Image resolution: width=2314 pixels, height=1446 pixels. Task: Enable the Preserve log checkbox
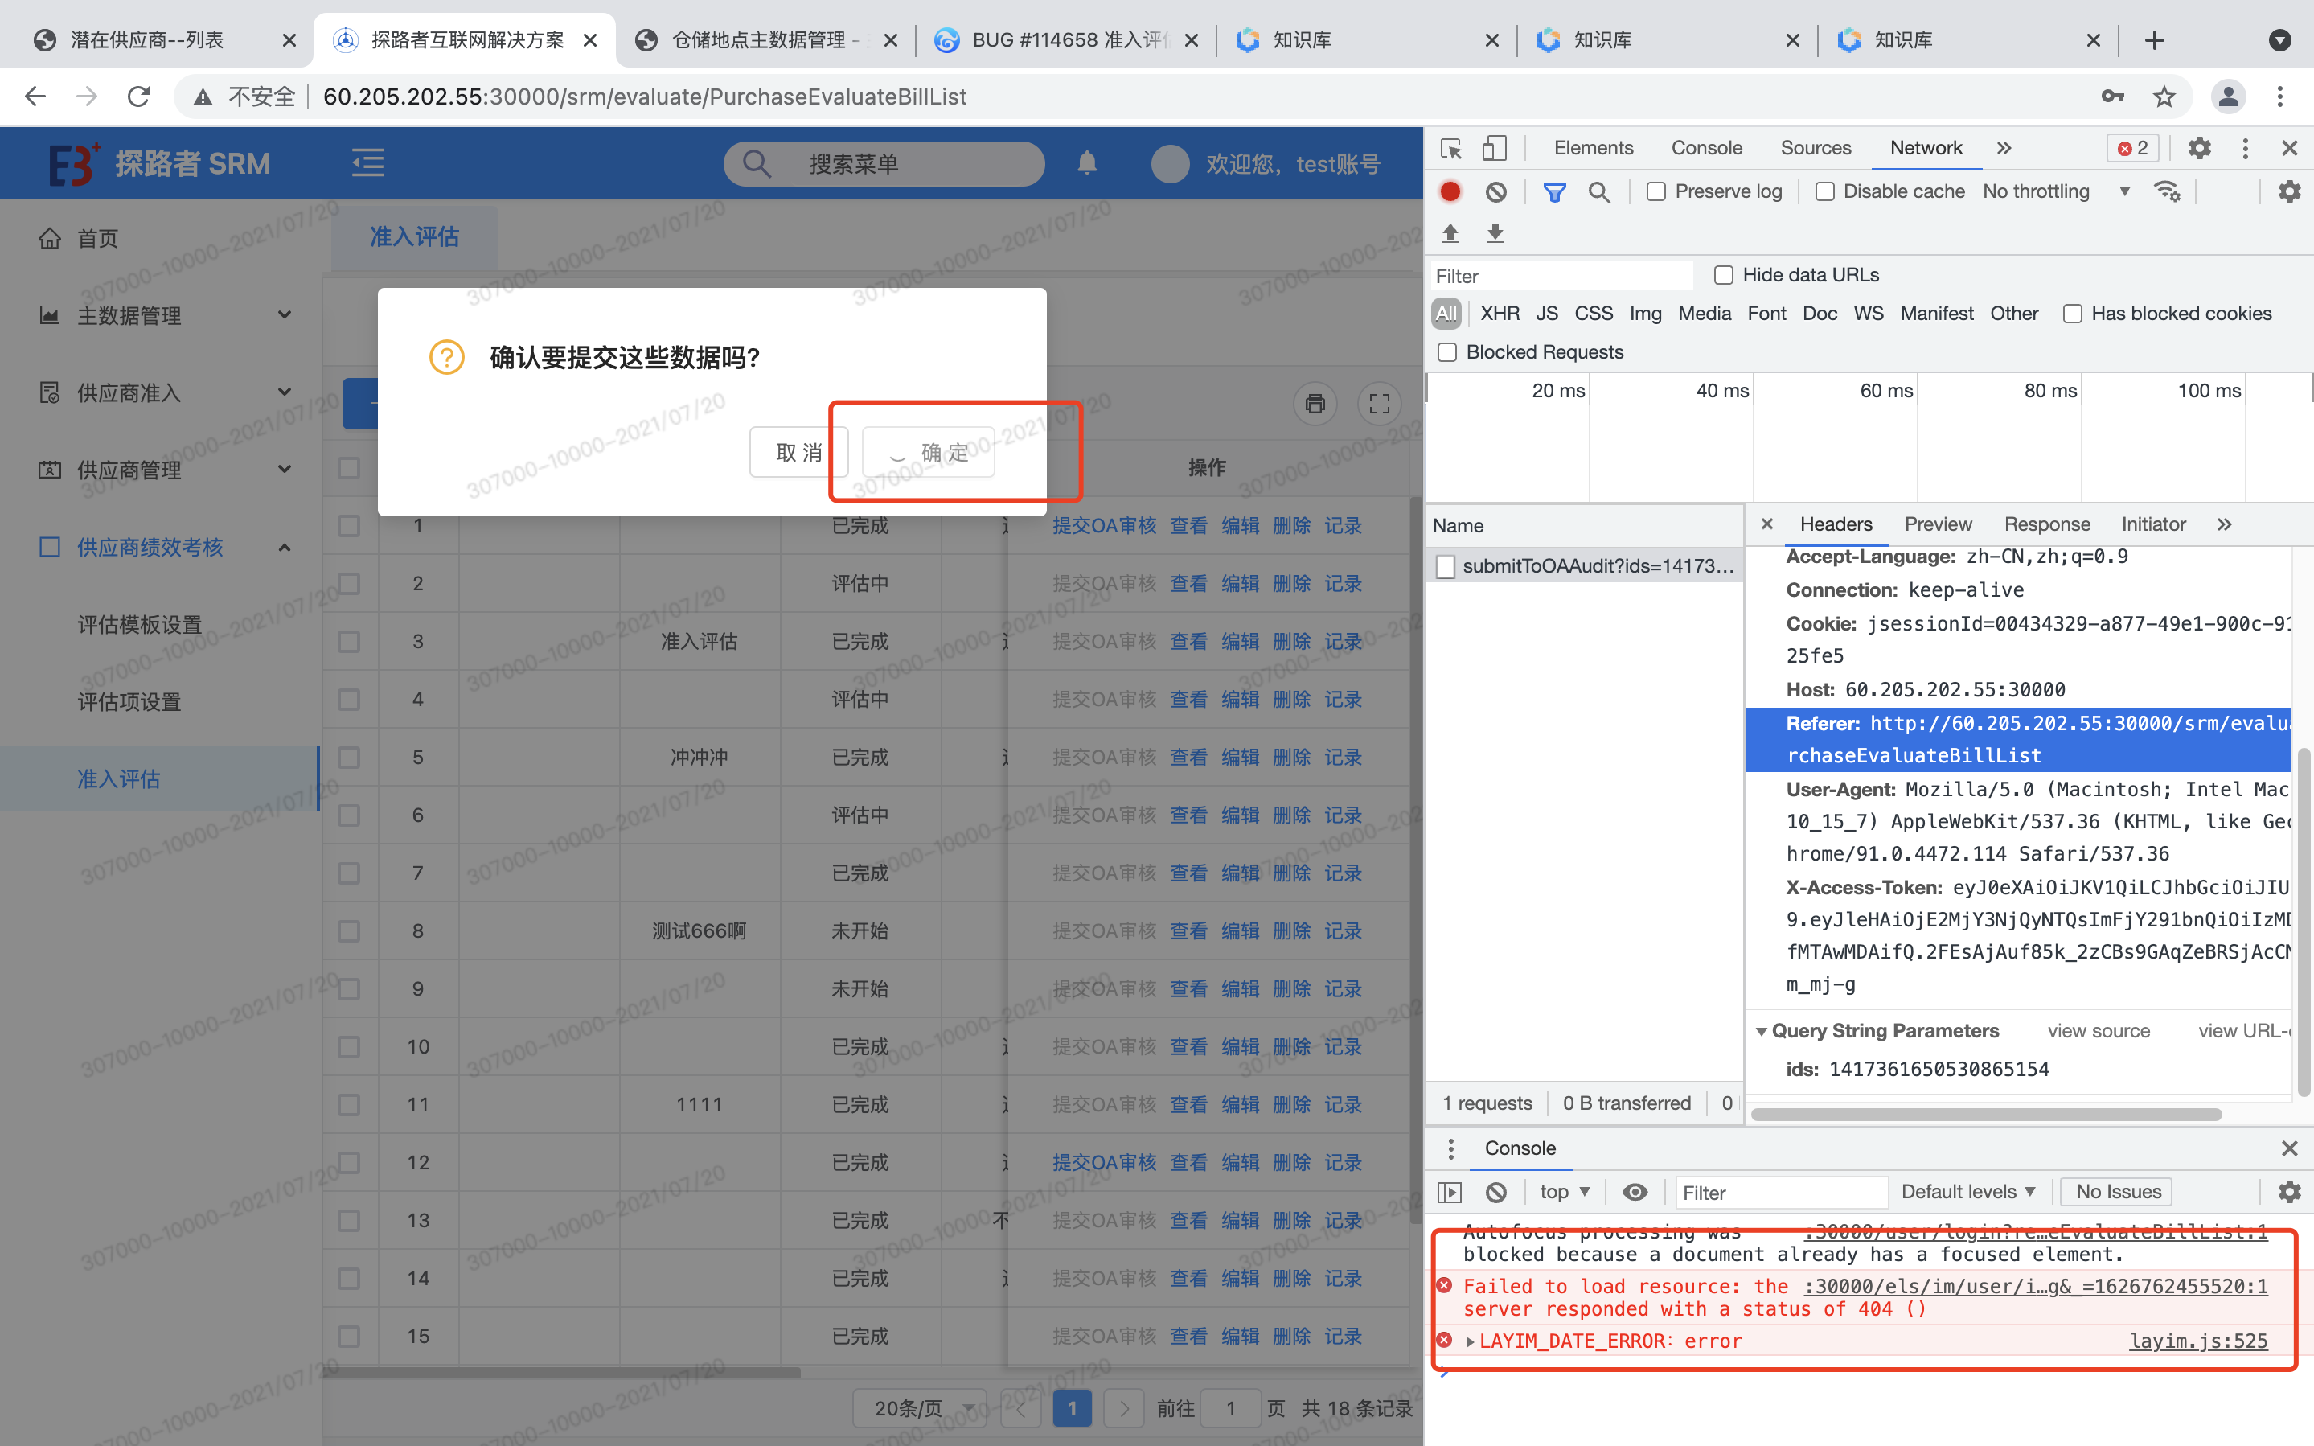(1656, 191)
